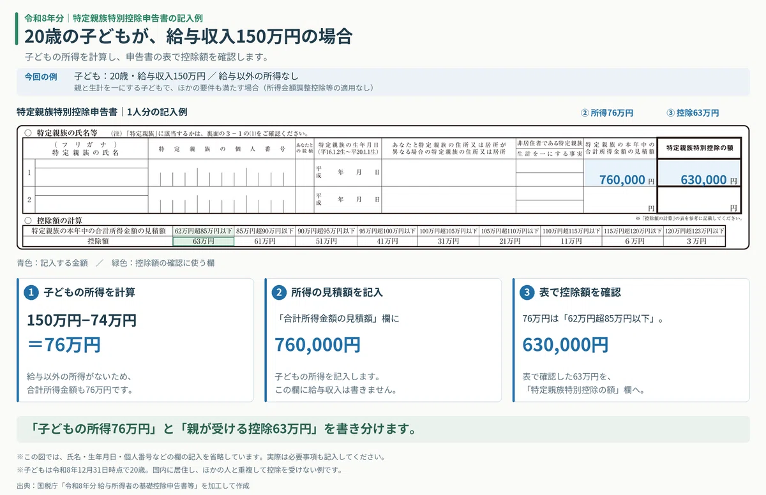
Task: Click the result "＝76万円" in step 1 card
Action: pos(64,345)
